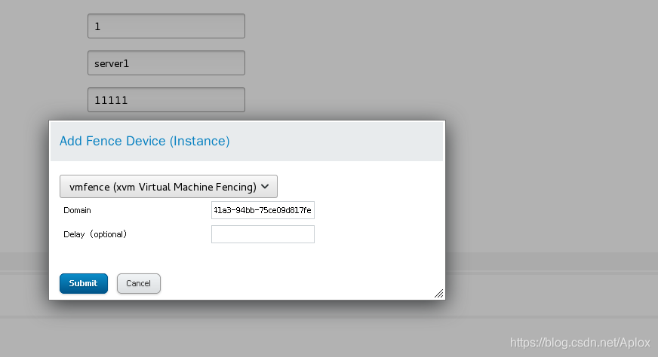Click the Domain label text
This screenshot has width=658, height=357.
coord(77,210)
